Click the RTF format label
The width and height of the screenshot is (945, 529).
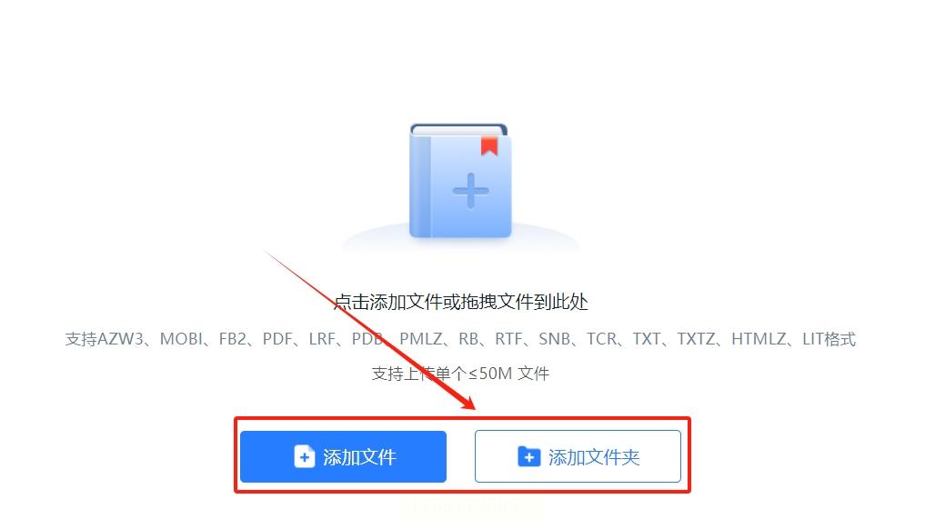pos(508,339)
